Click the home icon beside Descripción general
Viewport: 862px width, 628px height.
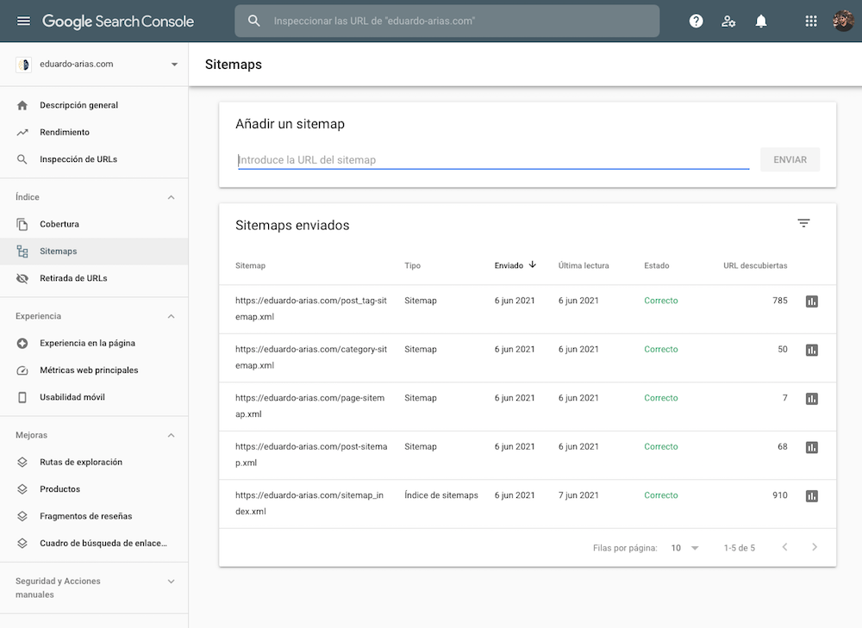22,105
